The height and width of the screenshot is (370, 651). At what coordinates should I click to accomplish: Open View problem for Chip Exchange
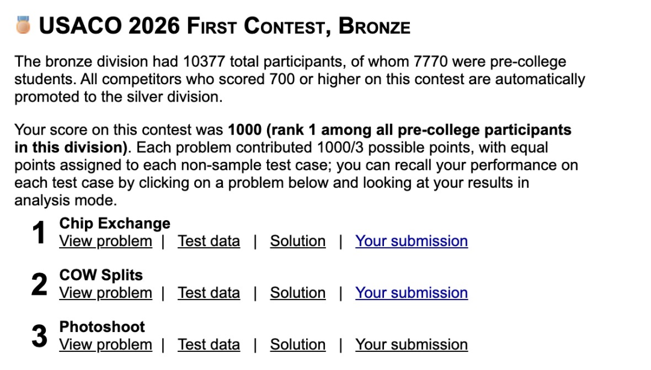(105, 241)
